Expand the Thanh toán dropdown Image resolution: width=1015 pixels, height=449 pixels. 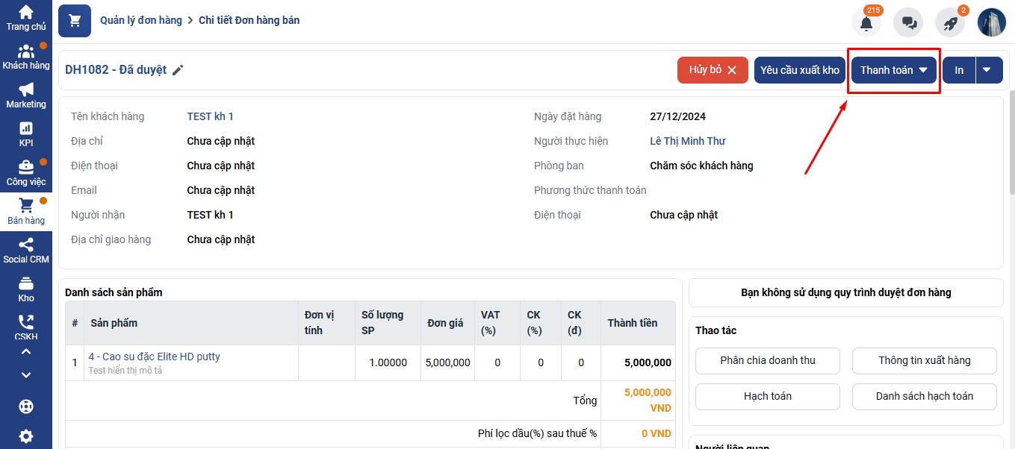(x=894, y=70)
